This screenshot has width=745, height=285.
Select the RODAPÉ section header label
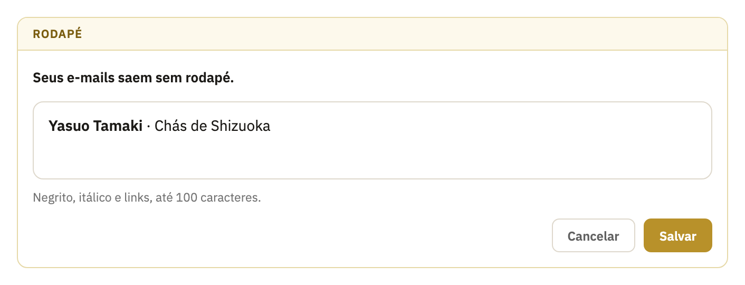click(x=58, y=34)
